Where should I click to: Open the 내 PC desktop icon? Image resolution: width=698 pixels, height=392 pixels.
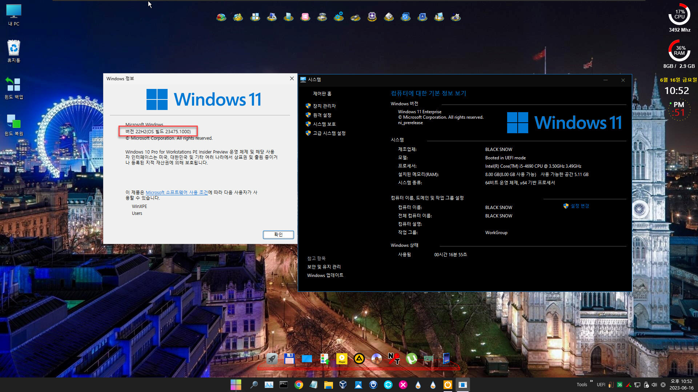(x=14, y=15)
